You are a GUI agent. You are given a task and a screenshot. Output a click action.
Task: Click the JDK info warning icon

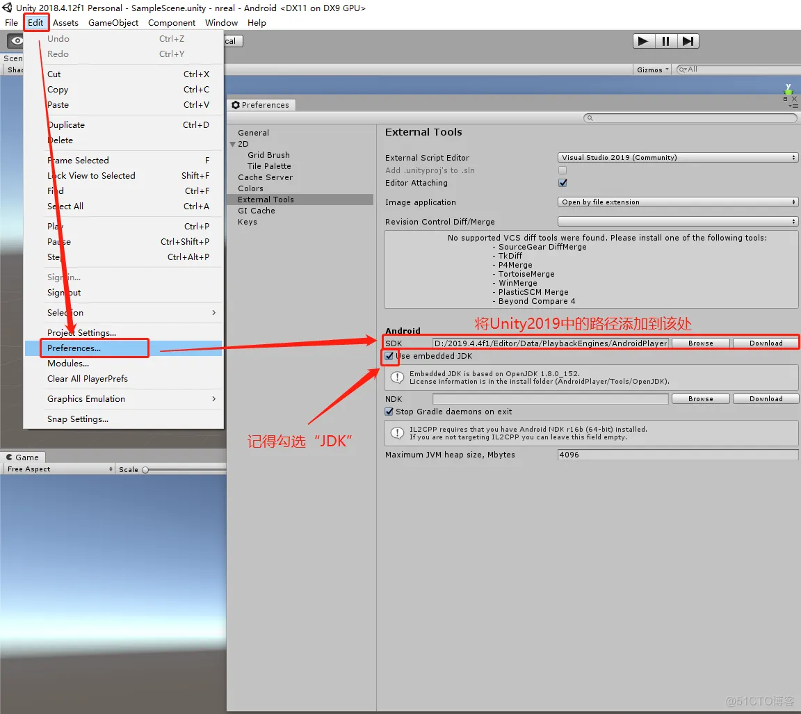tap(397, 378)
